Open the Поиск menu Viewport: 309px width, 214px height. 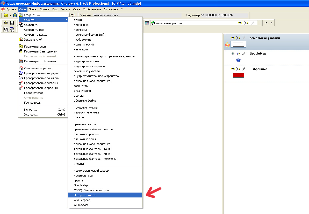33,9
